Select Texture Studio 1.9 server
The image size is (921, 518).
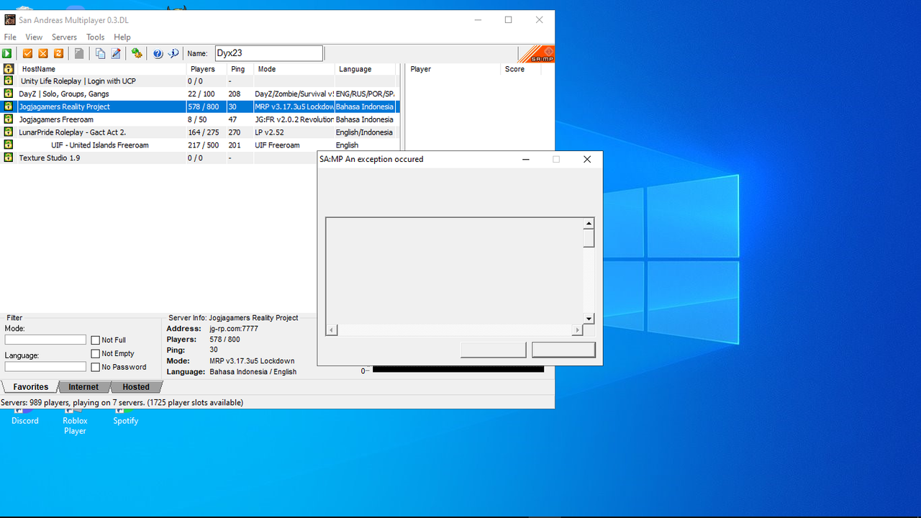pos(160,158)
